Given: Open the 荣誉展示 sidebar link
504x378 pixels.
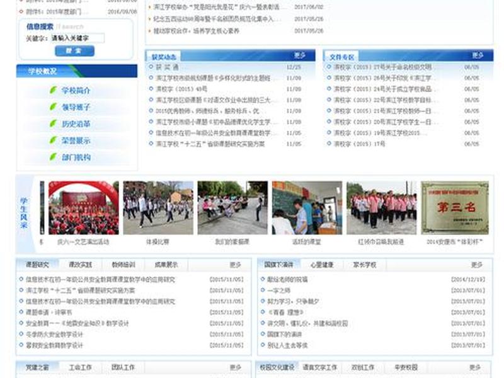Looking at the screenshot, I should coord(76,140).
